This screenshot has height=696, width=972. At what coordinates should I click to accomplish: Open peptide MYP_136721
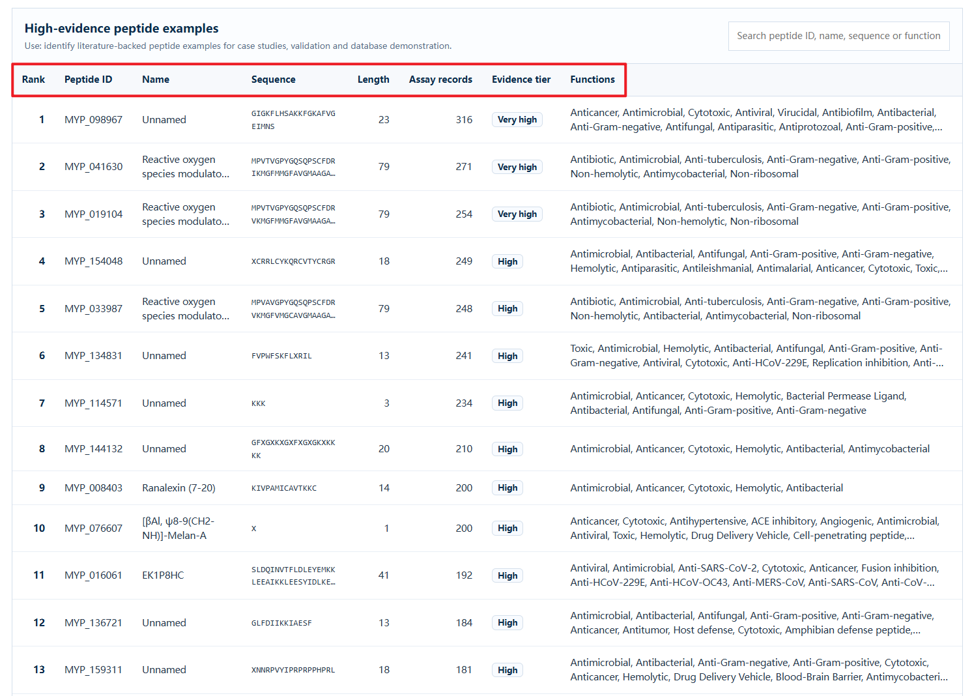[x=93, y=623]
